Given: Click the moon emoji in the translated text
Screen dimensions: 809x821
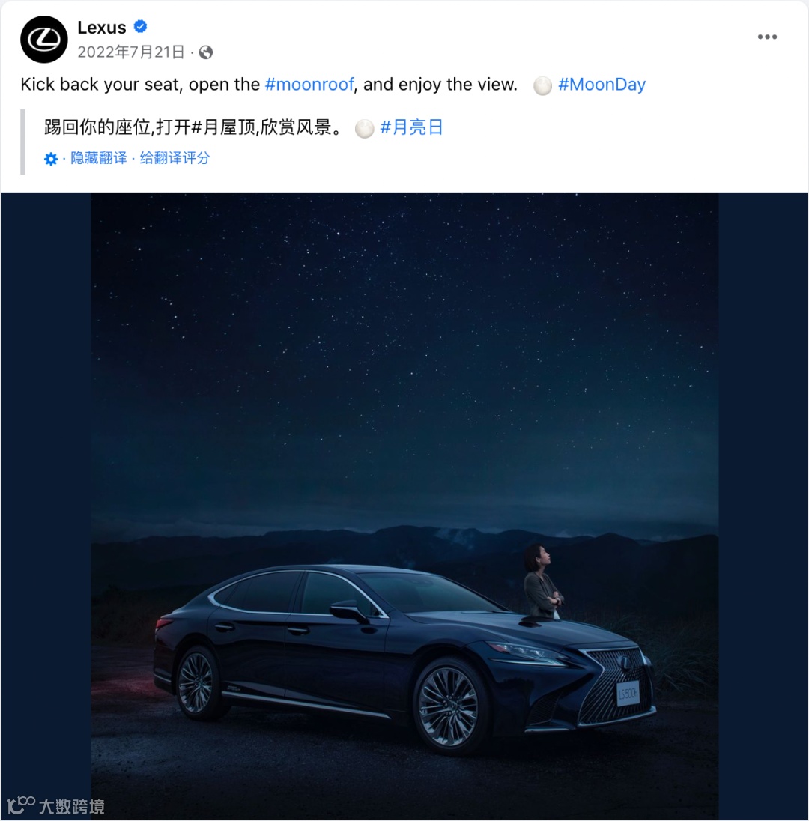Looking at the screenshot, I should [x=365, y=128].
